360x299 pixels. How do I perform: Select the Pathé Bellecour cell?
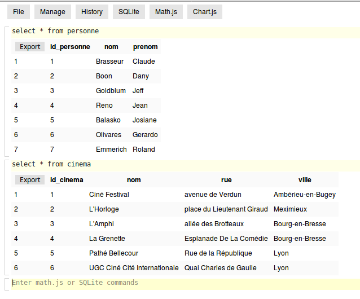point(113,253)
